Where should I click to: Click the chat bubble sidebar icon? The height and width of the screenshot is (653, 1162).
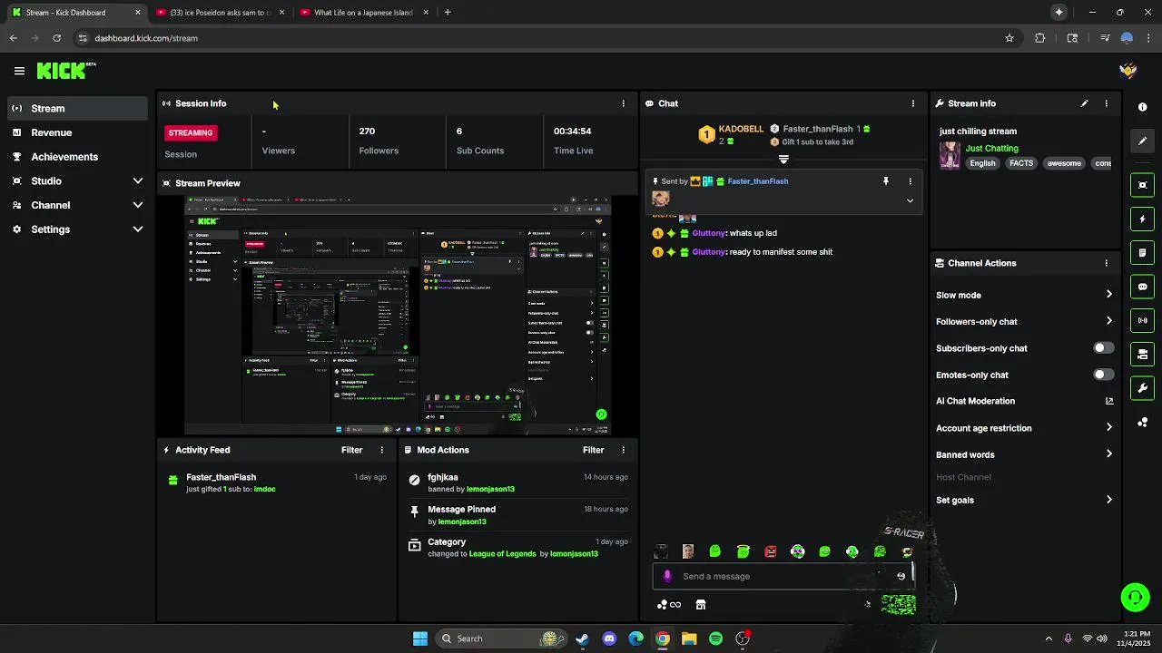[x=1142, y=287]
